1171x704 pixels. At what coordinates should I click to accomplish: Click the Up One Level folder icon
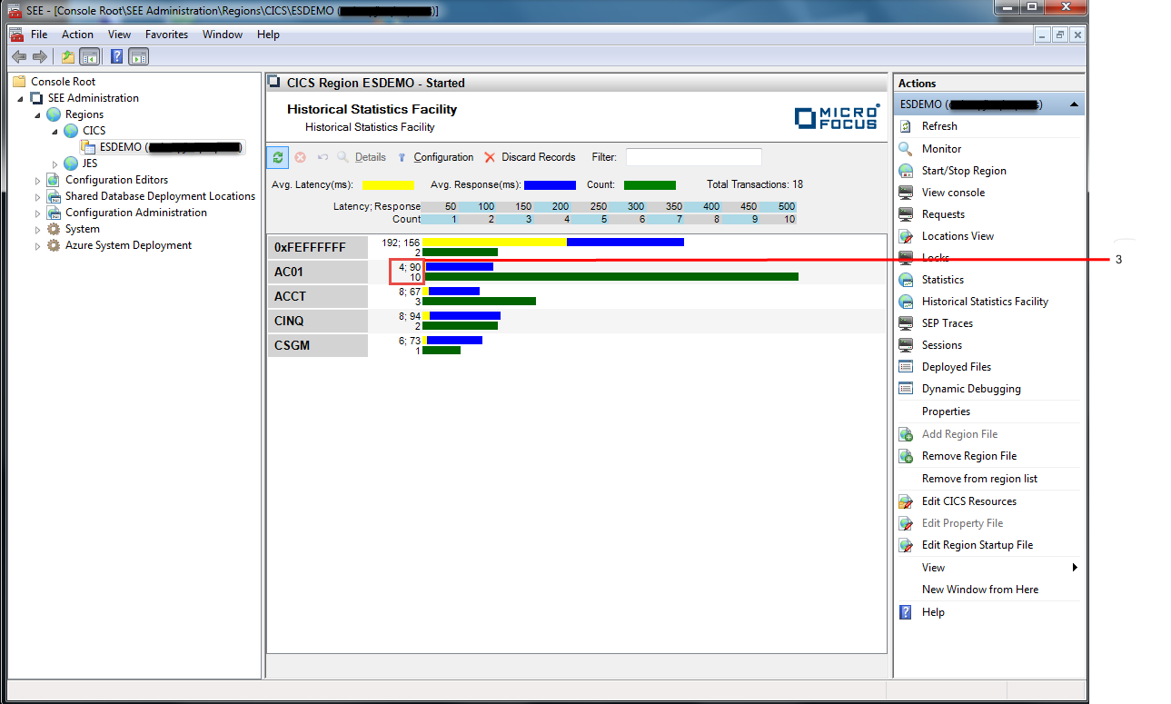point(68,57)
